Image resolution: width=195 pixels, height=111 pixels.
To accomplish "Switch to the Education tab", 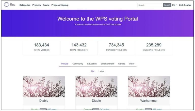I will 92,64.
